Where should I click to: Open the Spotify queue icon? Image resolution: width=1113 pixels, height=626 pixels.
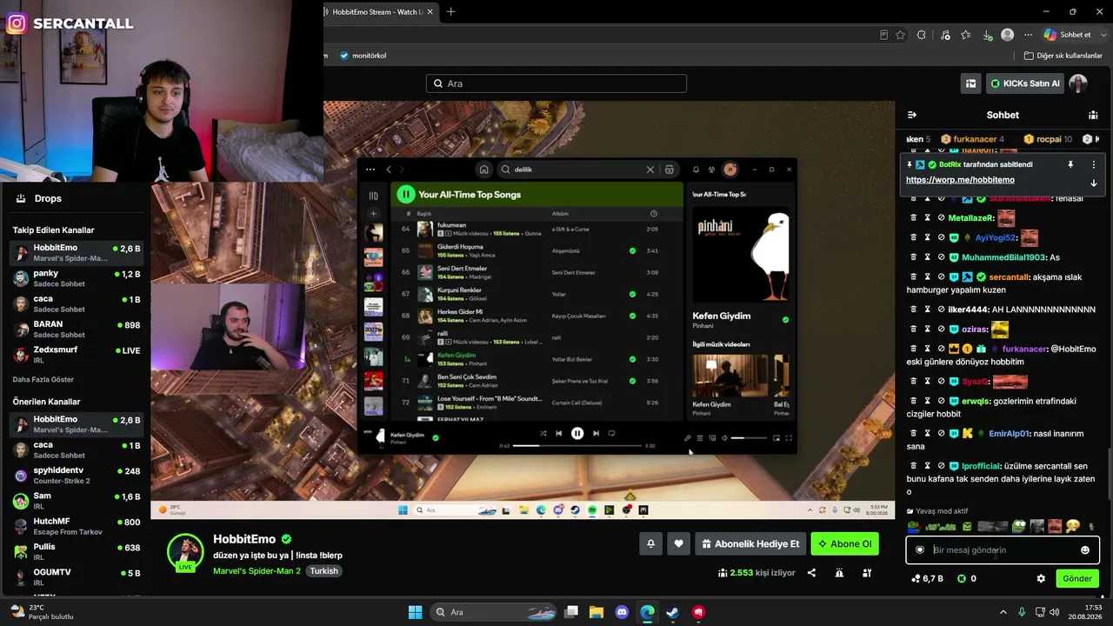(x=700, y=438)
